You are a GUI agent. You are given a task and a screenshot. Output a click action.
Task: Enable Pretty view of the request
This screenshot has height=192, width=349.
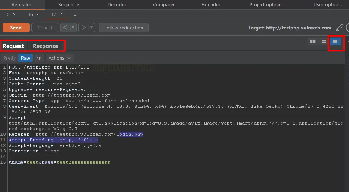[x=9, y=58]
